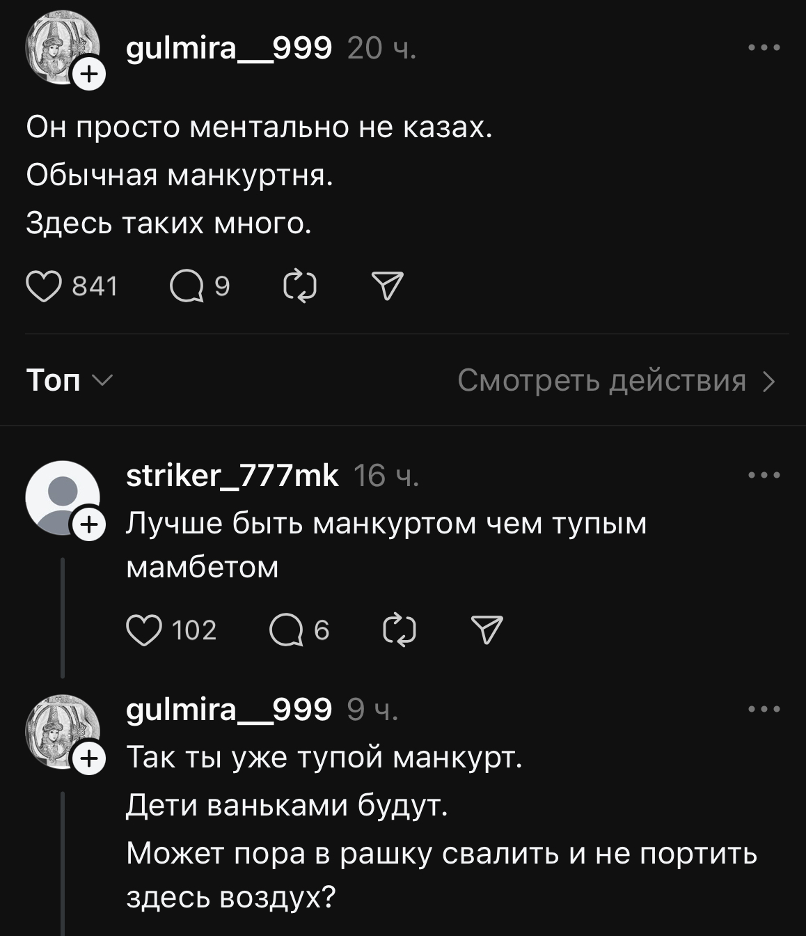Follow gulmira__999 via plus badge on top avatar
The image size is (806, 936).
click(x=88, y=74)
